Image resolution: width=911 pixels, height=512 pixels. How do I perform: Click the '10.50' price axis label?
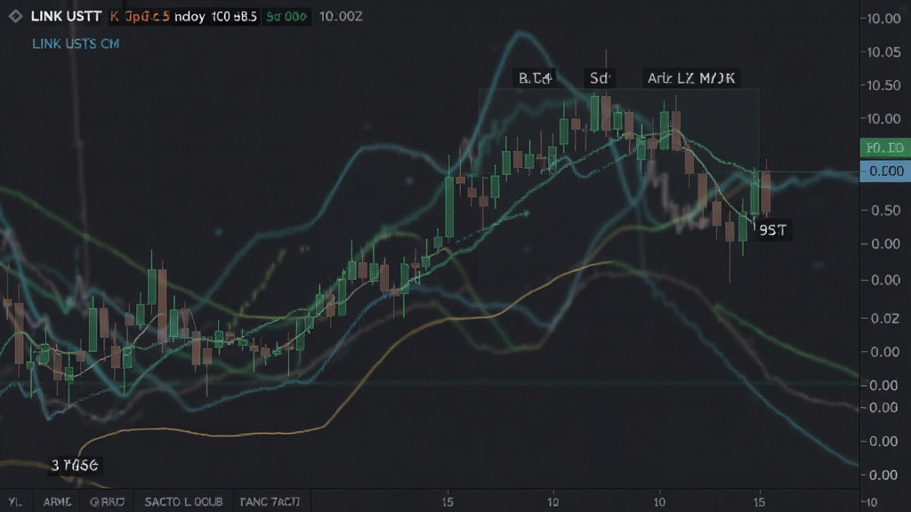883,85
